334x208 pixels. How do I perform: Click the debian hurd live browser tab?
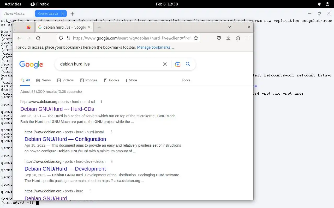tap(64, 27)
